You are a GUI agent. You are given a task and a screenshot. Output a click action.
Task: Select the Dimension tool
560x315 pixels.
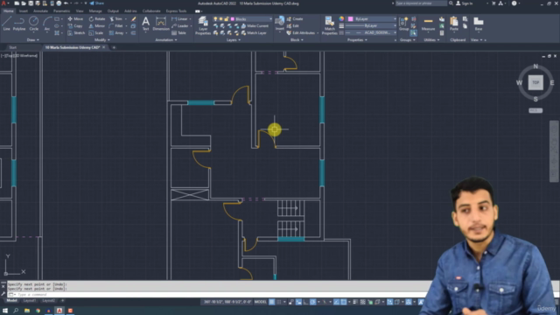pos(161,24)
